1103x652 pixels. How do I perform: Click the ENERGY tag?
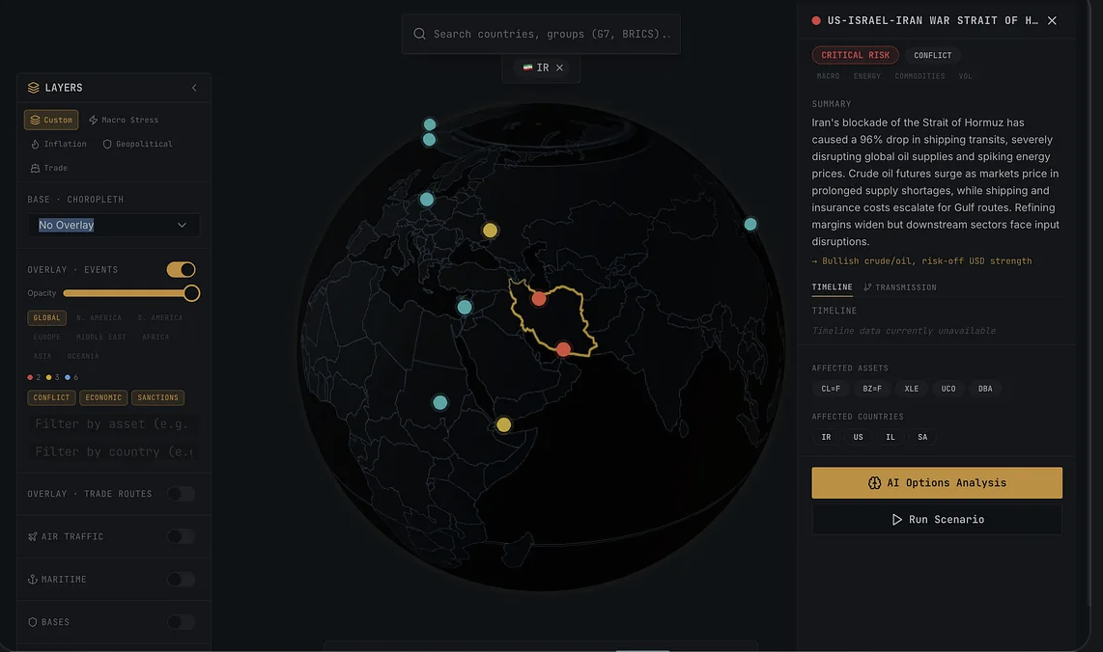[x=867, y=76]
